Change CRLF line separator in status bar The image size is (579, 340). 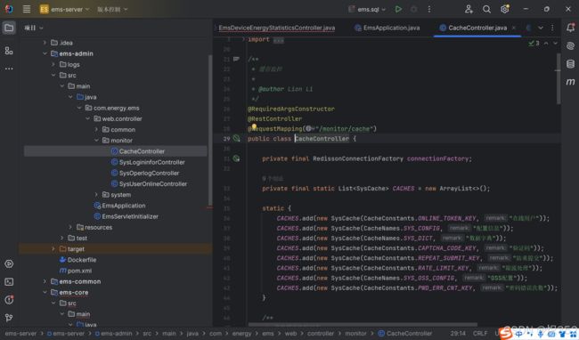(x=480, y=334)
